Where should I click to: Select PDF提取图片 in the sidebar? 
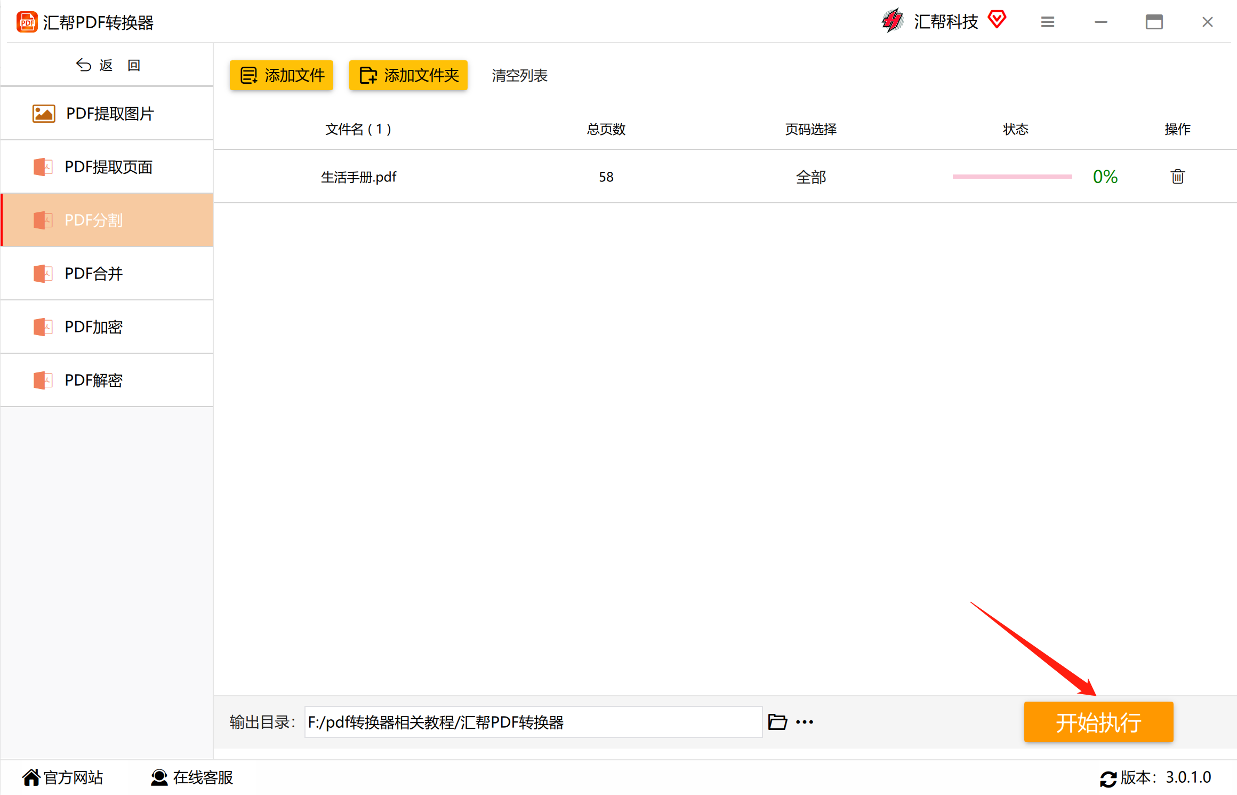coord(107,113)
